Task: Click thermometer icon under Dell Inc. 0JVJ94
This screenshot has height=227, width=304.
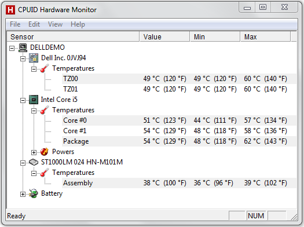Action: coord(45,68)
